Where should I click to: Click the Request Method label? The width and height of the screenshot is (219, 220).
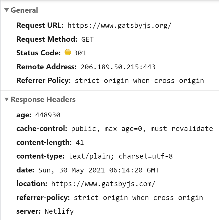(x=47, y=39)
